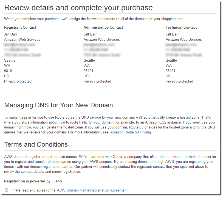Check the agreement checkbox for domain registration
Viewport: 223px width, 197px height.
click(x=6, y=190)
